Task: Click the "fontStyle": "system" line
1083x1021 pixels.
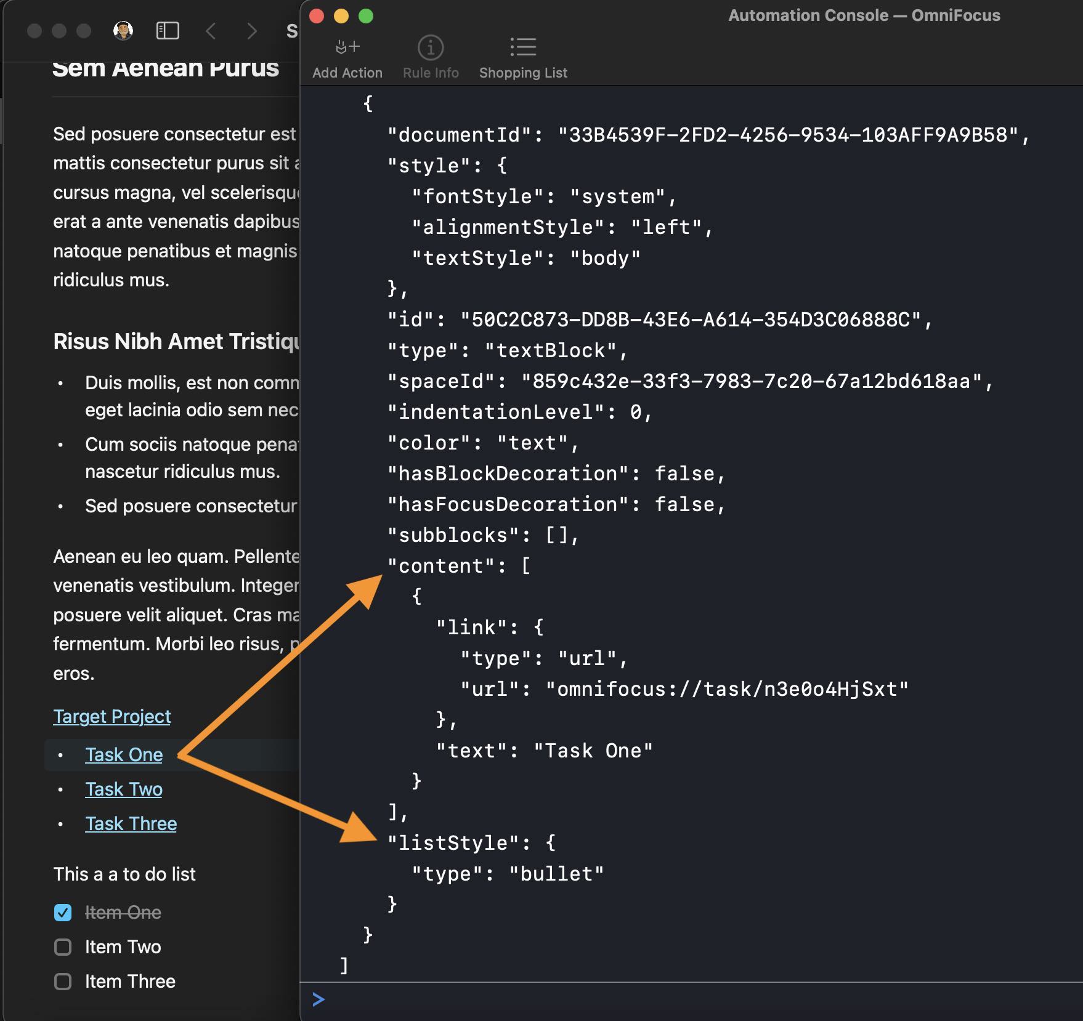Action: [x=544, y=196]
